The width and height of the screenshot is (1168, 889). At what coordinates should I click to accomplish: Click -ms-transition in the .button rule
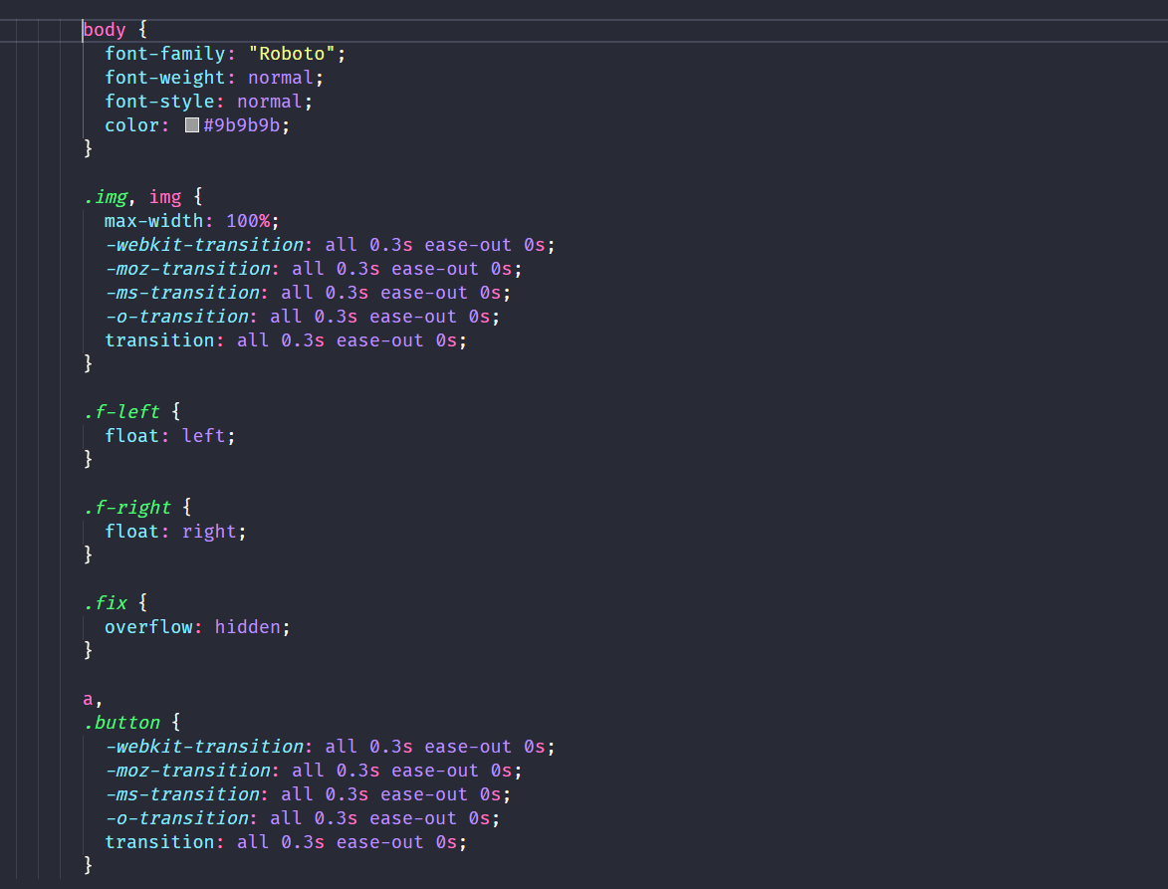coord(181,794)
